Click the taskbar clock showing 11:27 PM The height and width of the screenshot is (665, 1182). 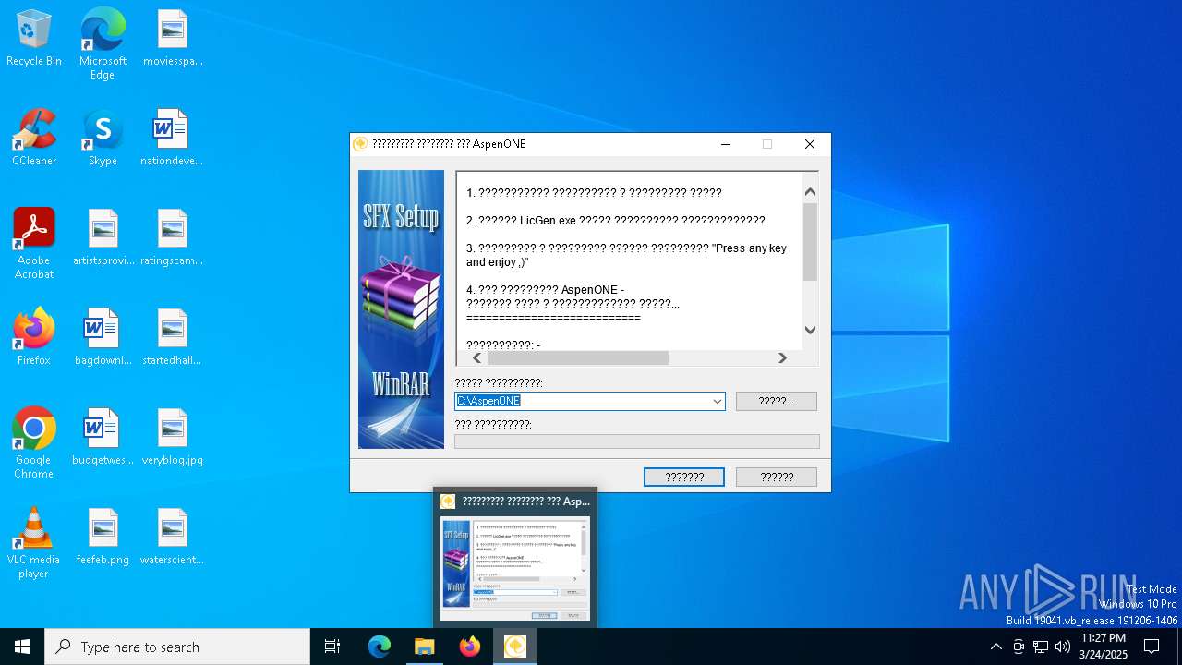1104,647
